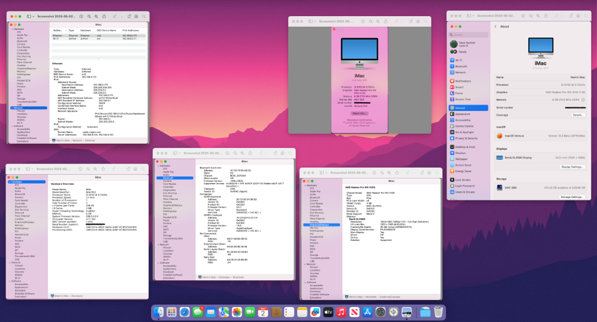Open the Regulatory Certification link
Viewport: 597px width, 322px height.
(359, 120)
